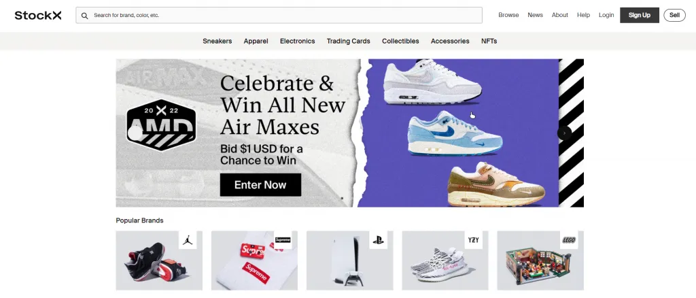
Task: Click the Jordan jumpman logo icon
Action: (x=188, y=240)
